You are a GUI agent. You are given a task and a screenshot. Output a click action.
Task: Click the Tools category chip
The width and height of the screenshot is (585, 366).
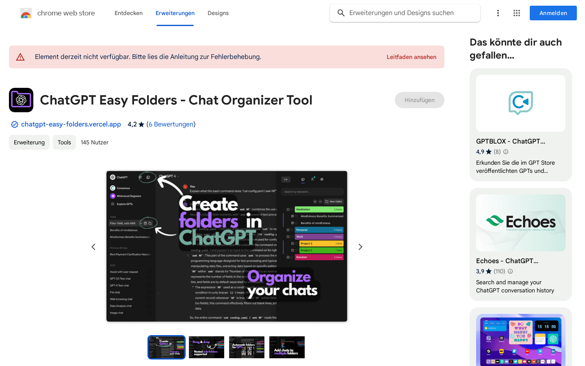pyautogui.click(x=64, y=142)
